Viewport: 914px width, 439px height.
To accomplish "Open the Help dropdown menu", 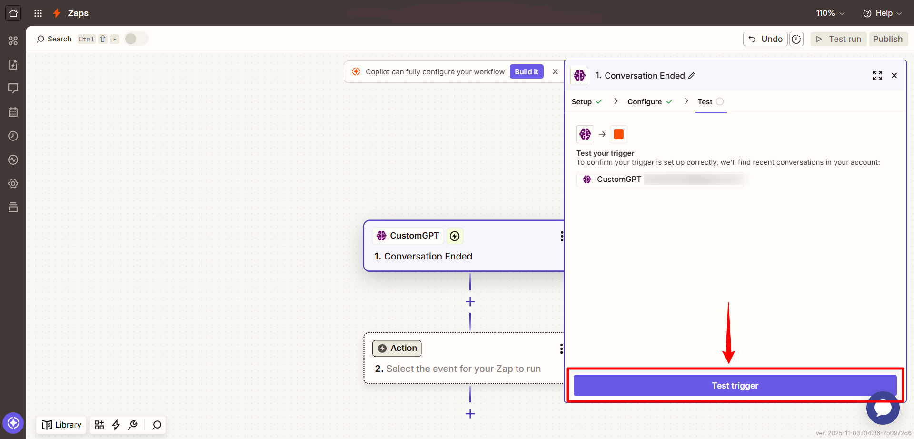I will click(x=882, y=13).
